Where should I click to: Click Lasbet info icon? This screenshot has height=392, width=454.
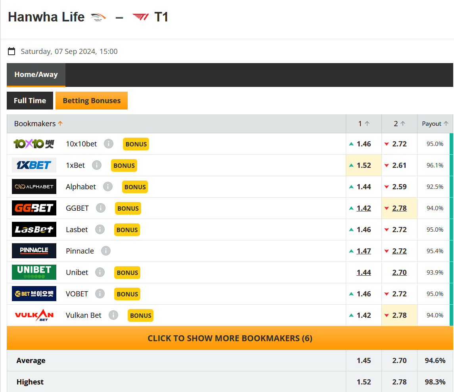coord(100,229)
